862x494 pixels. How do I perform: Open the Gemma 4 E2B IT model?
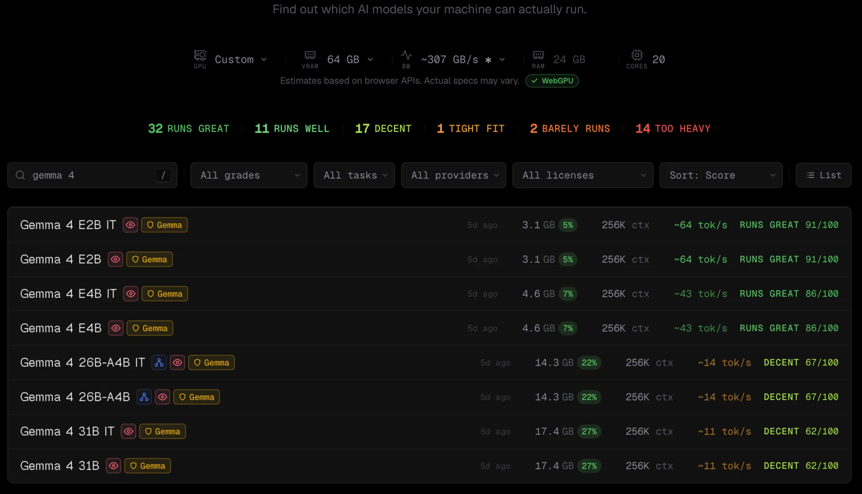429,225
